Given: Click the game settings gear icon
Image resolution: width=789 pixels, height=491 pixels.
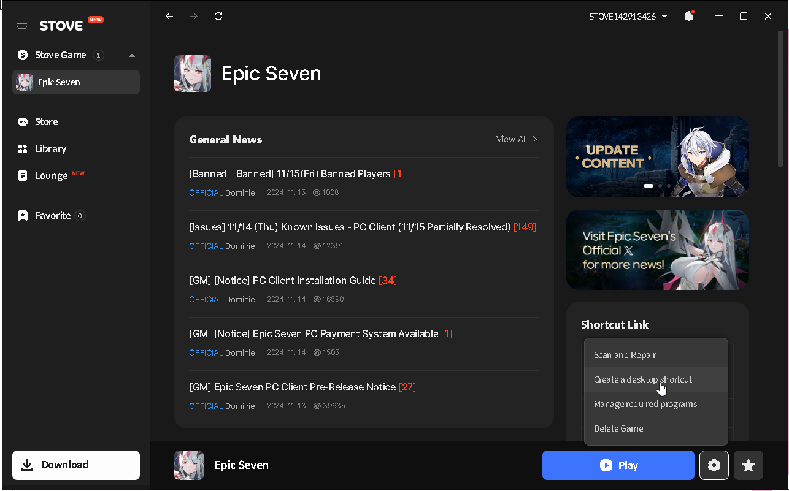Looking at the screenshot, I should [714, 465].
